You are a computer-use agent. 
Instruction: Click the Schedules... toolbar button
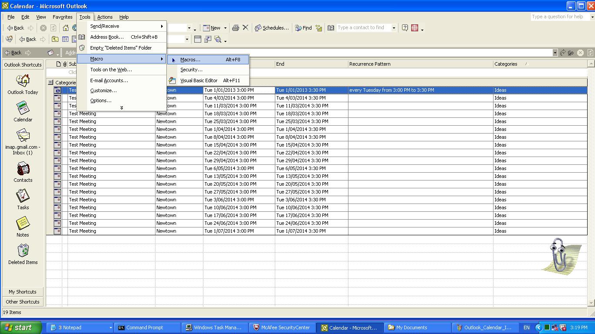272,28
